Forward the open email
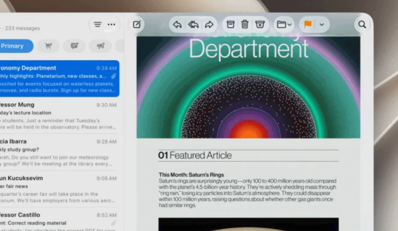 click(x=209, y=25)
